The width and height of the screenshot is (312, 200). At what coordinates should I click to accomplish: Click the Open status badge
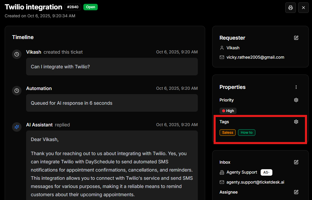tap(90, 7)
